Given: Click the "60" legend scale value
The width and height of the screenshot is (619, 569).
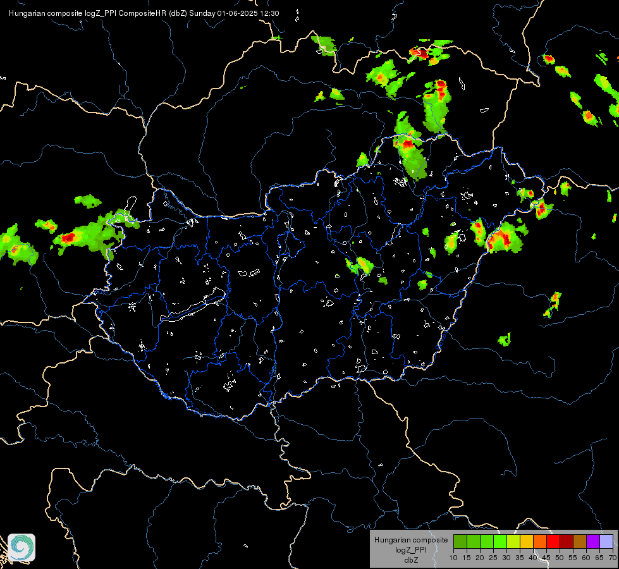Looking at the screenshot, I should pyautogui.click(x=586, y=558).
